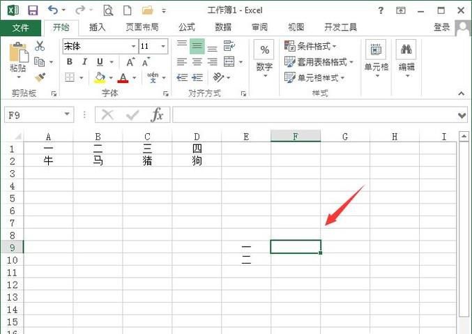Decrease font size with small A
The height and width of the screenshot is (334, 472).
(x=146, y=62)
